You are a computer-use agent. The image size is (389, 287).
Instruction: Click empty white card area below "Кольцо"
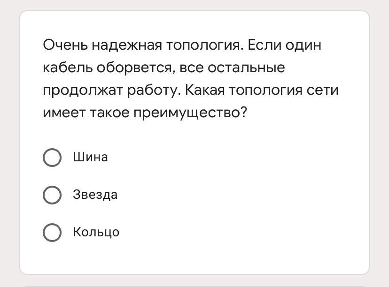(x=194, y=257)
